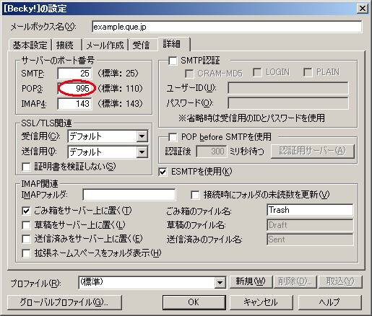372x316 pixels.
Task: Click the メールボックス名 text field
Action: pos(227,27)
